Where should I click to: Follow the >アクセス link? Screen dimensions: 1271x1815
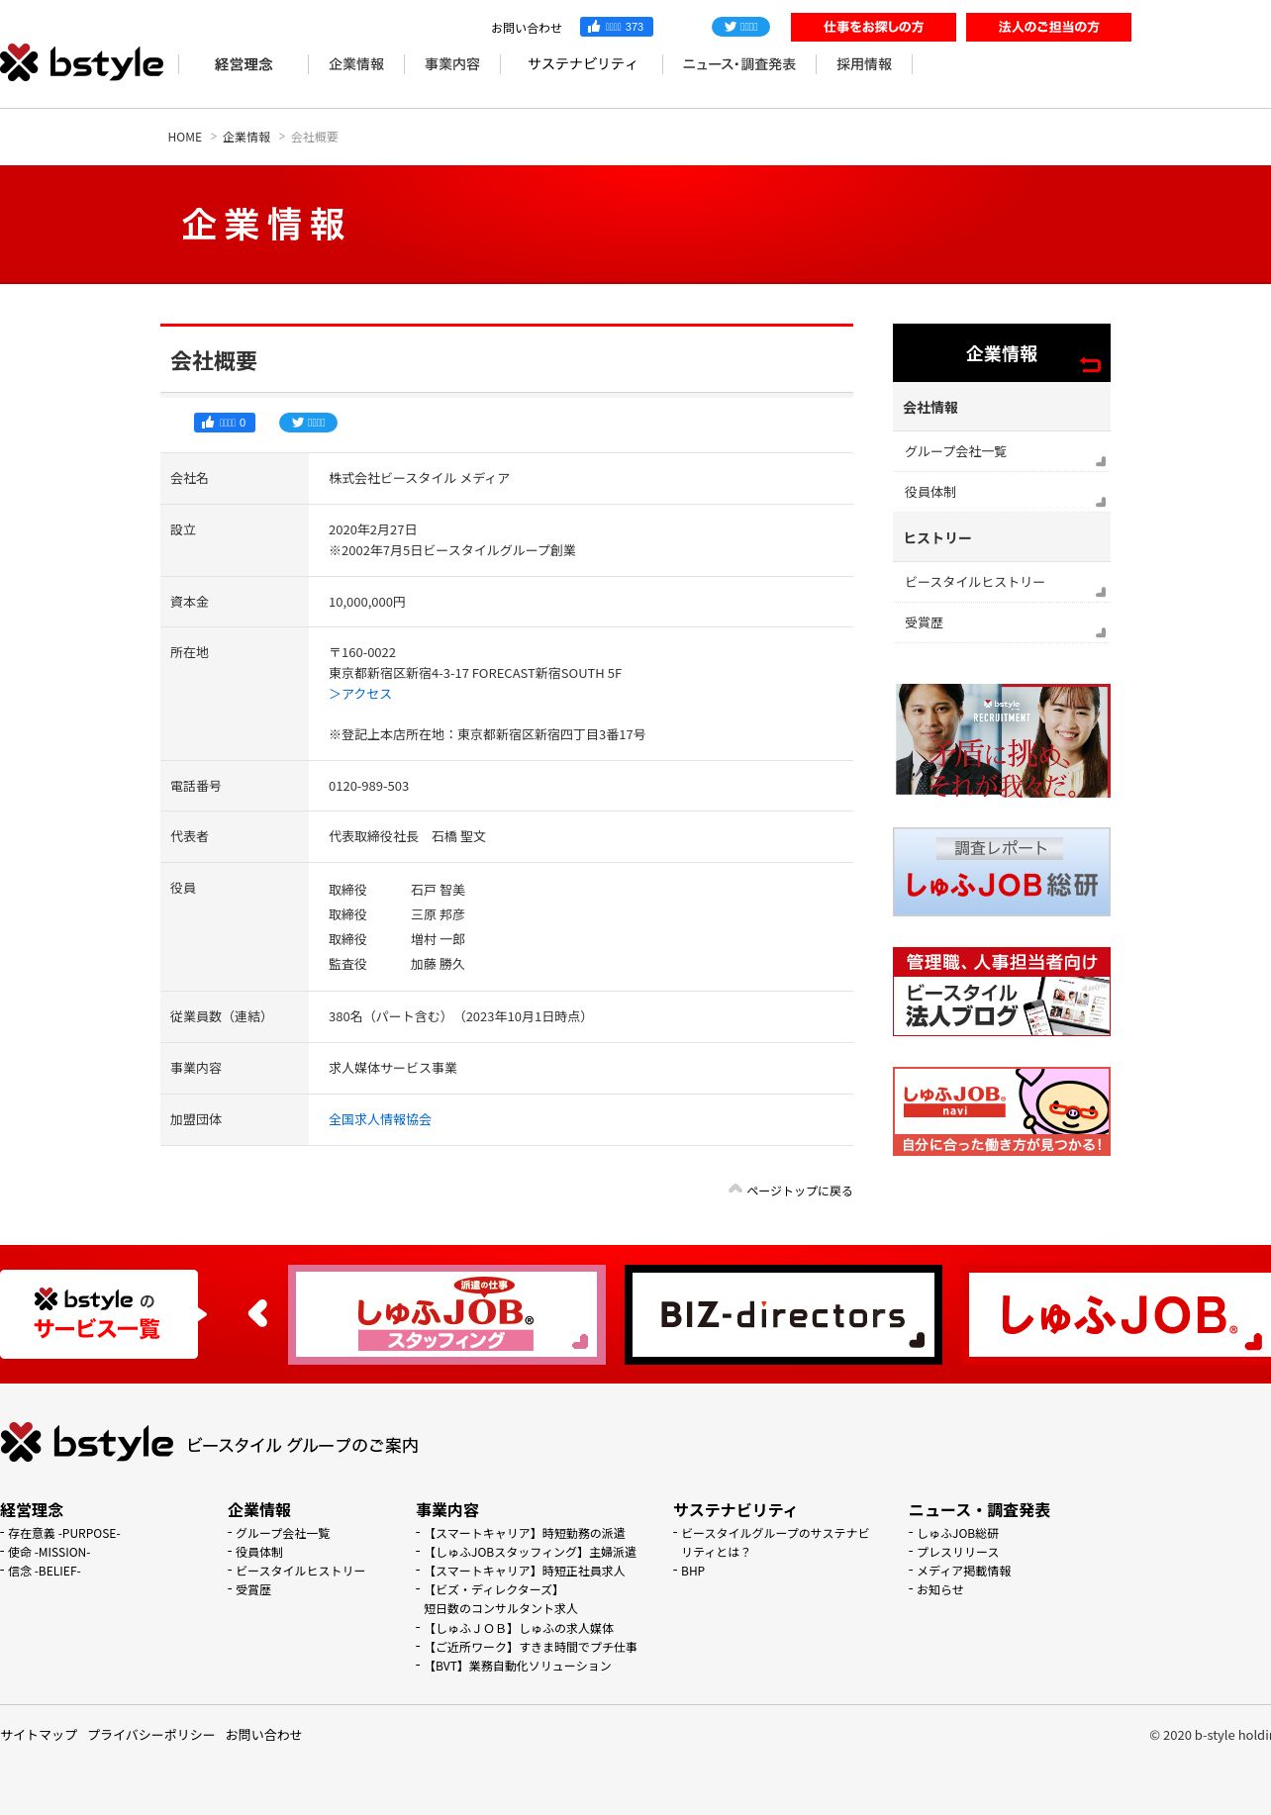pos(360,694)
